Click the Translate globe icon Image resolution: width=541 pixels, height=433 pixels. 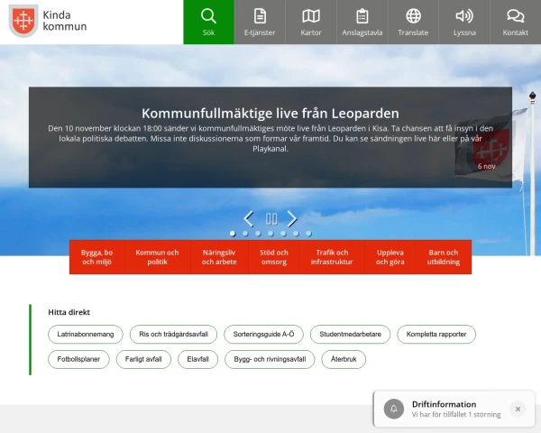(x=413, y=16)
